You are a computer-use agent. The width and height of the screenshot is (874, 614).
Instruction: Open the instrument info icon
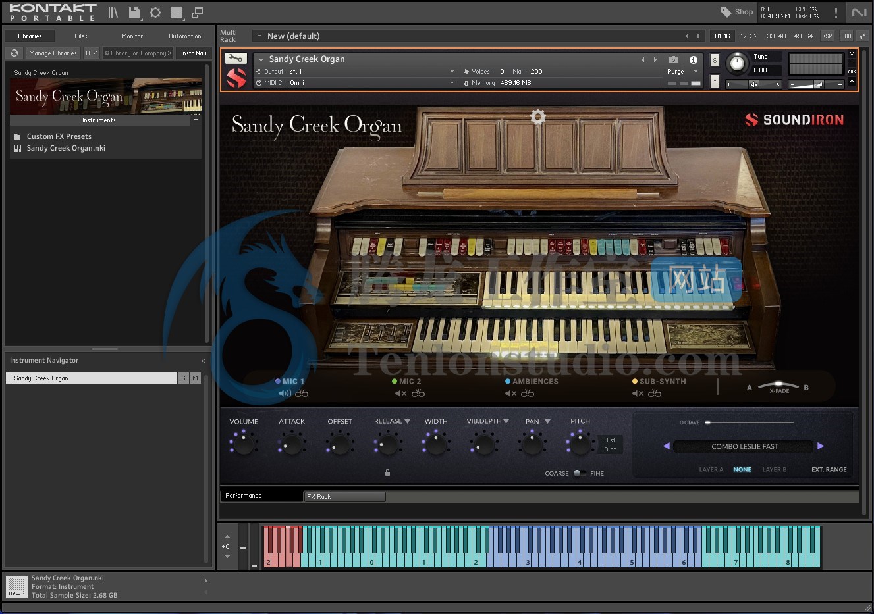[x=693, y=59]
